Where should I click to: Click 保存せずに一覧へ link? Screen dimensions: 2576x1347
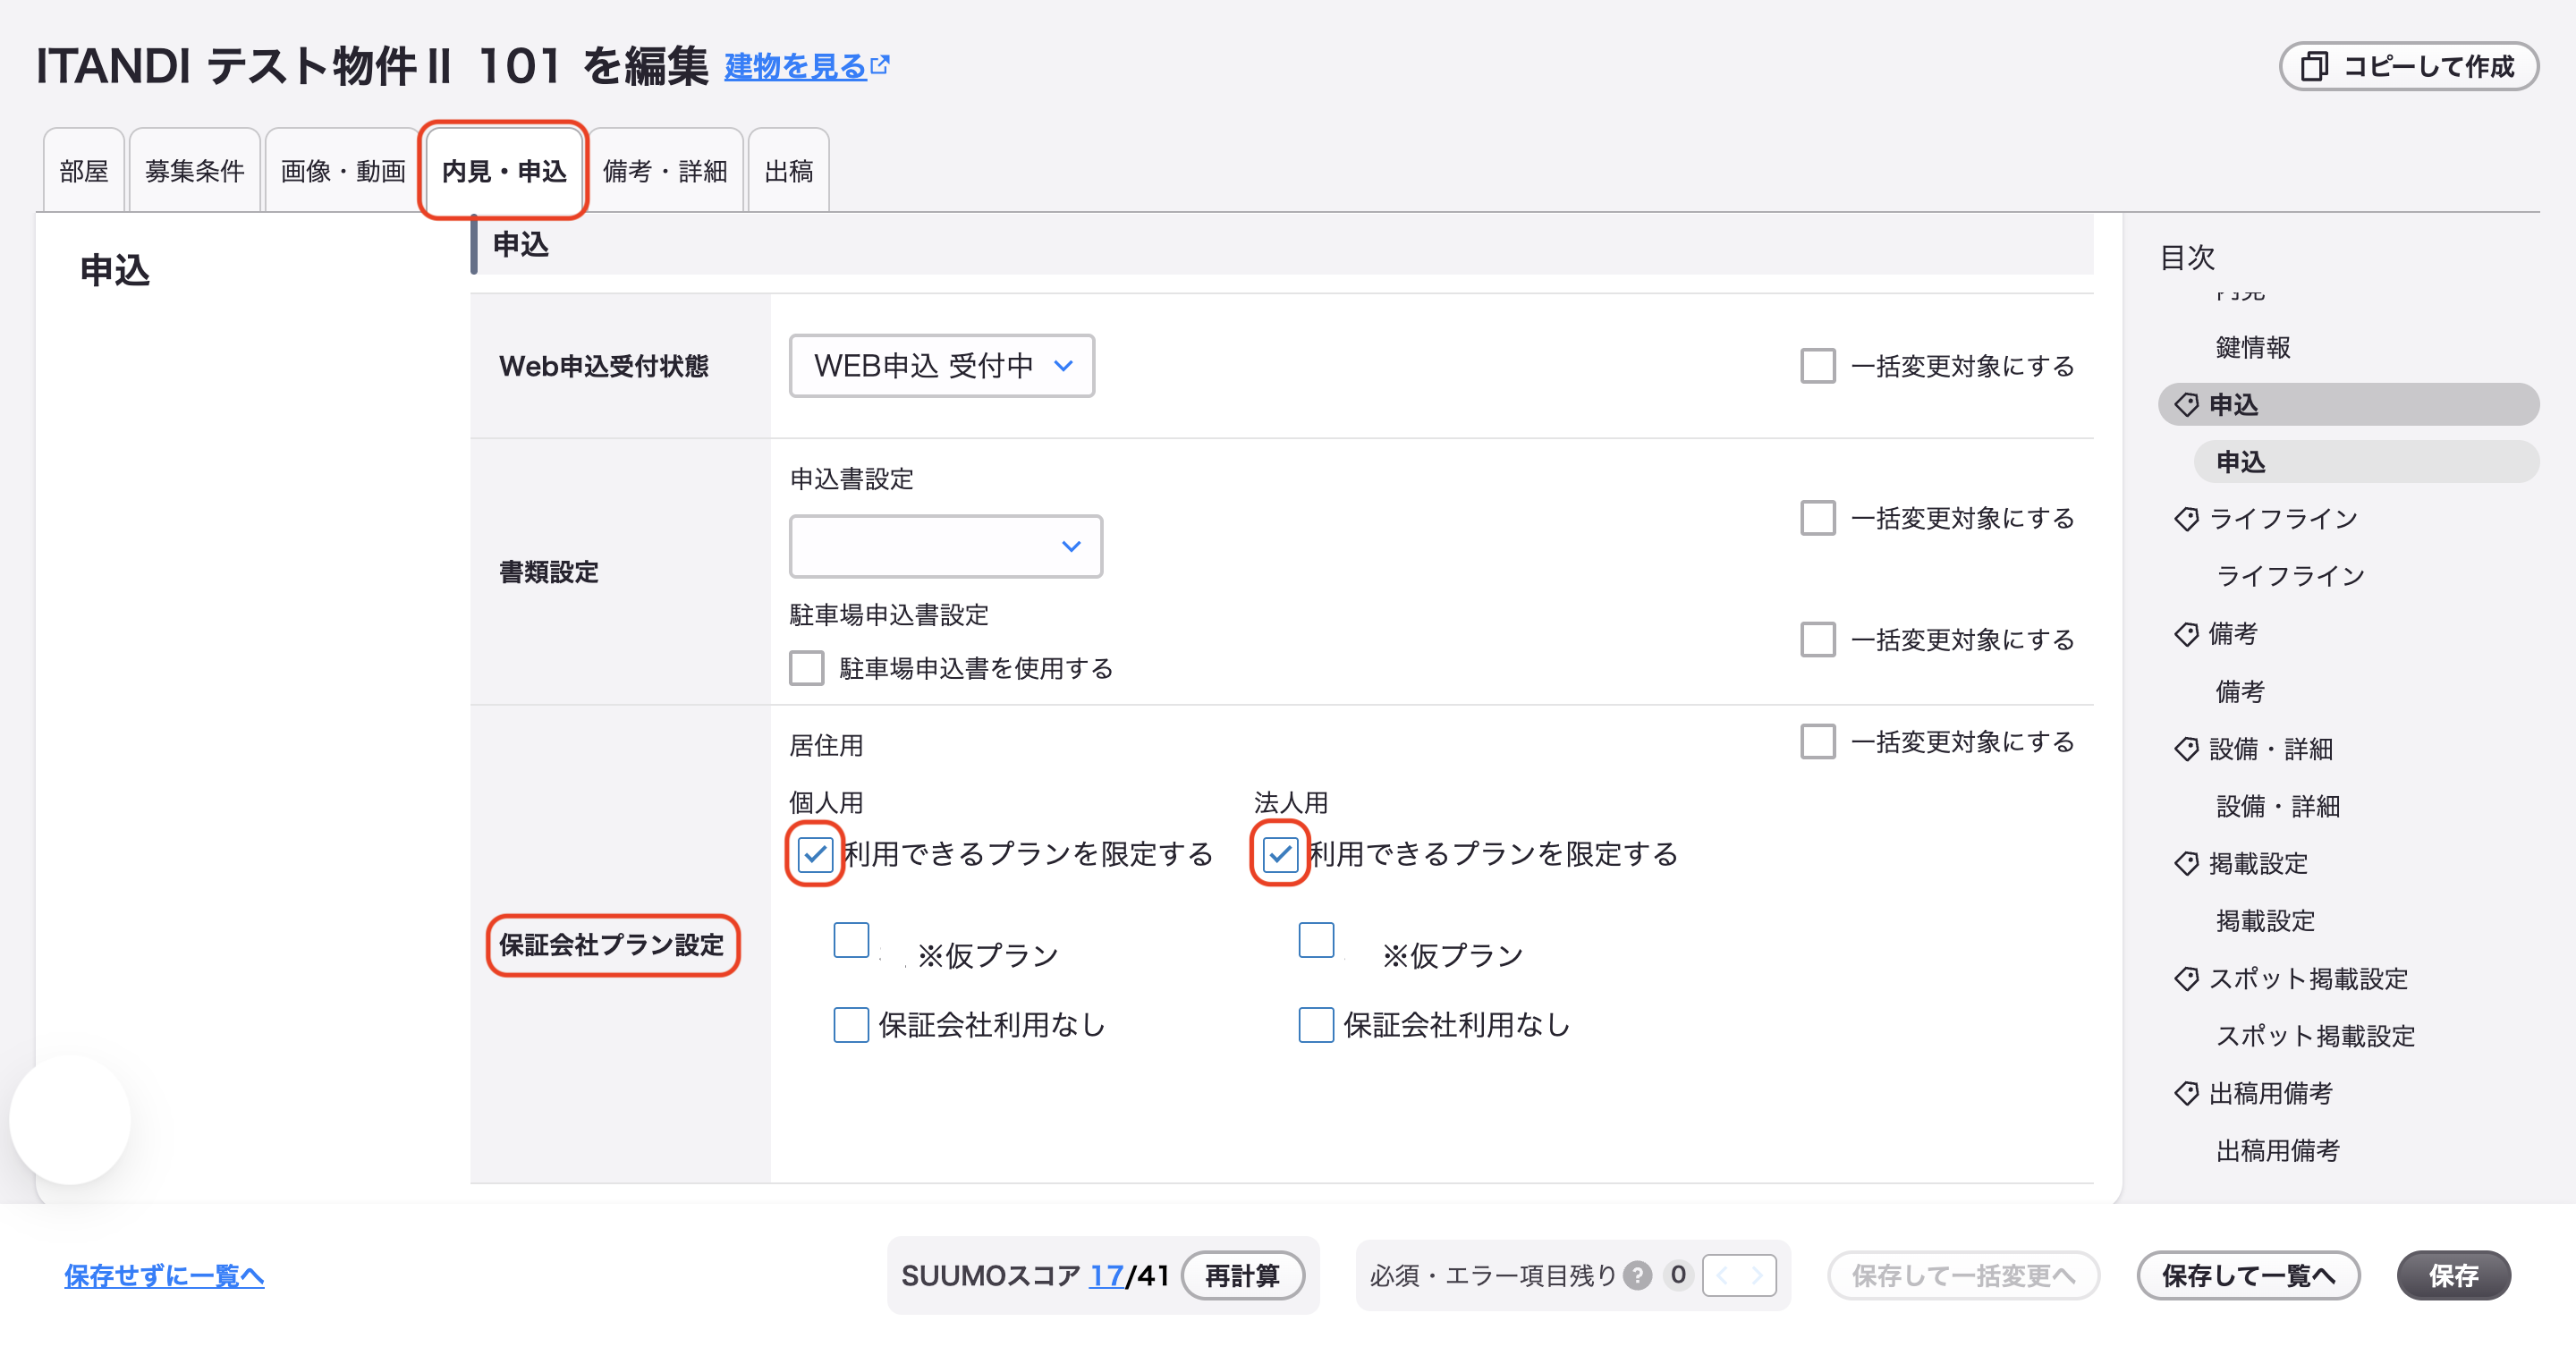pyautogui.click(x=164, y=1275)
